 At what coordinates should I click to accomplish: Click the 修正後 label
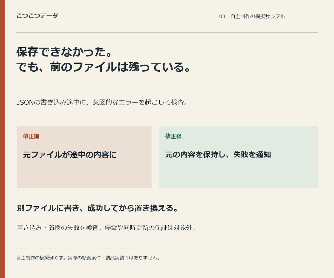(173, 136)
